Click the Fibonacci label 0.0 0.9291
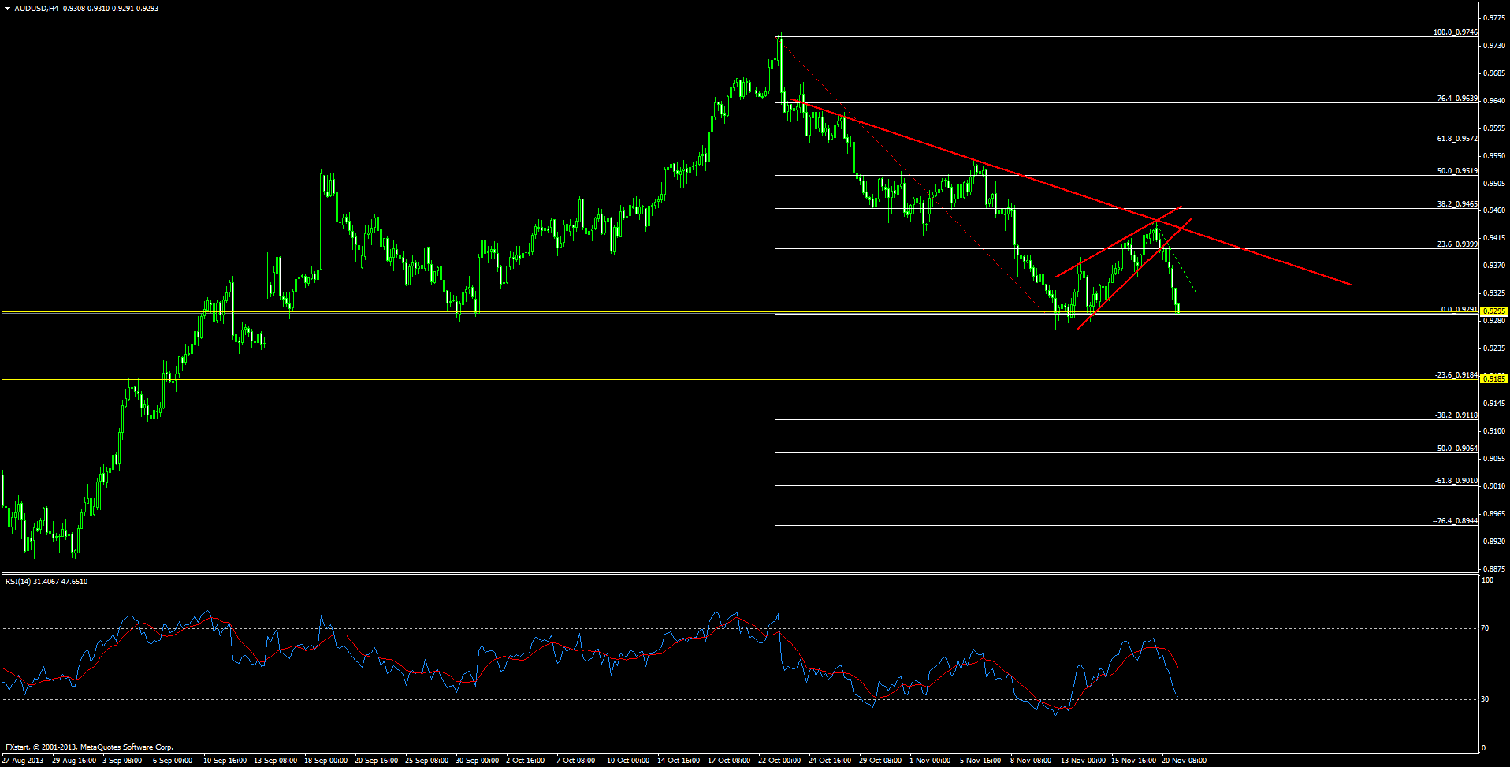The width and height of the screenshot is (1510, 767). (1460, 310)
